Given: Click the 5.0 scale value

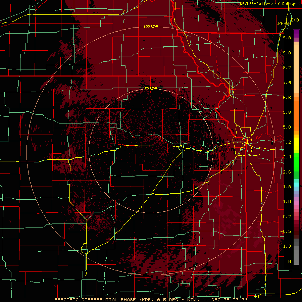Looking at the screenshot, I should (287, 127).
